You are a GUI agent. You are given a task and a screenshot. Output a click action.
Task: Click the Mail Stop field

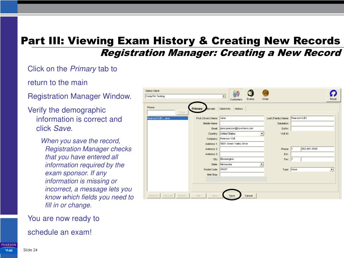point(242,175)
